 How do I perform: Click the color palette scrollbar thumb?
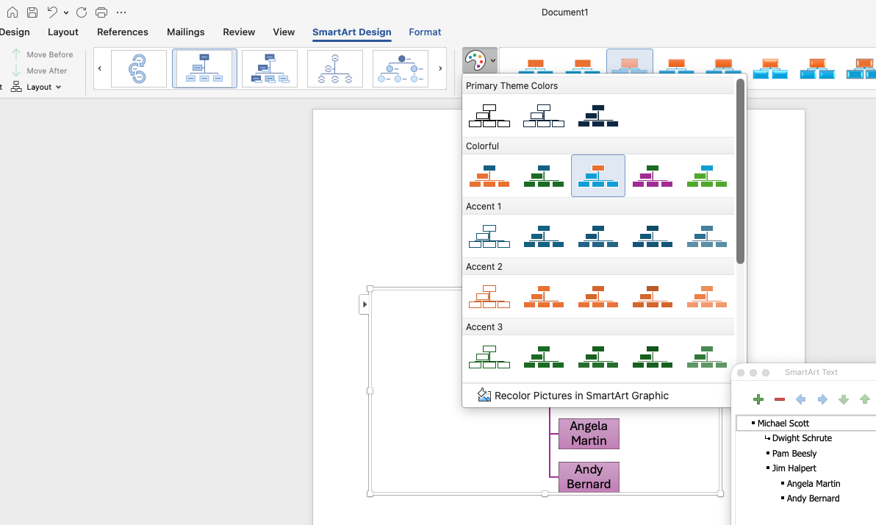point(740,171)
